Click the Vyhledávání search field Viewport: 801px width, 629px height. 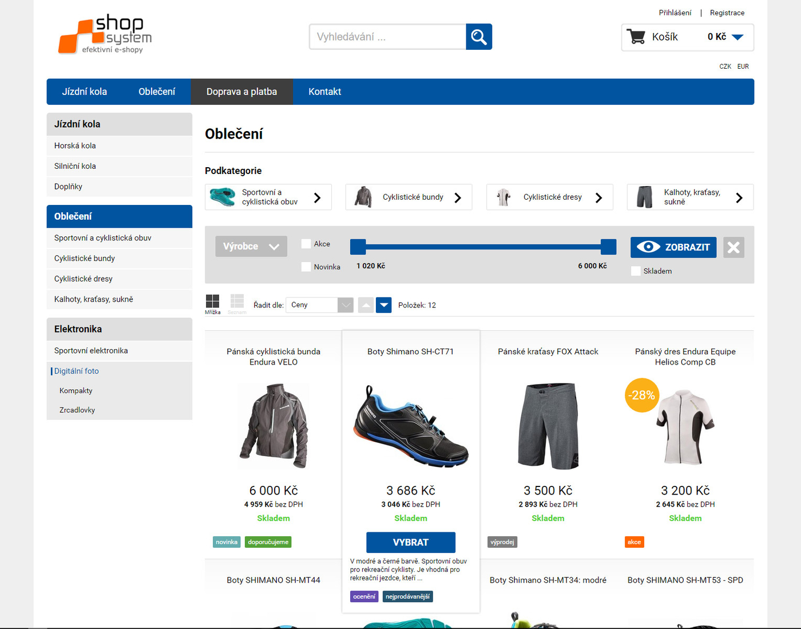[x=388, y=37]
